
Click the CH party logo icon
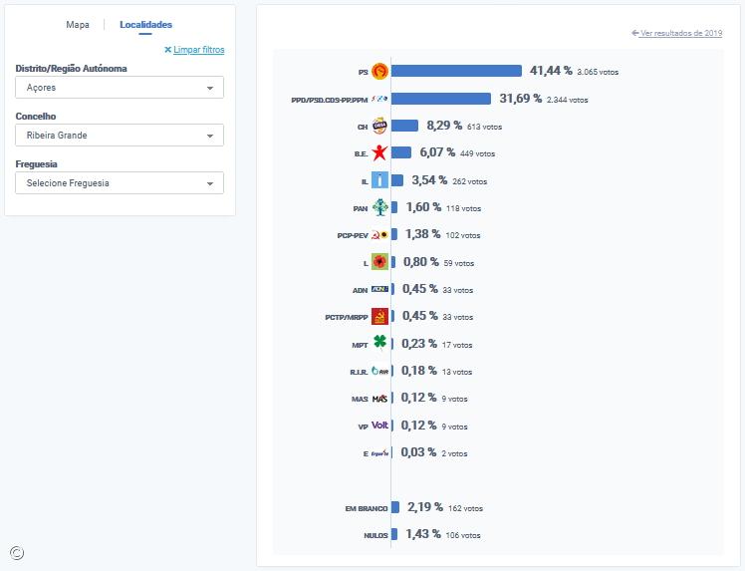point(379,126)
